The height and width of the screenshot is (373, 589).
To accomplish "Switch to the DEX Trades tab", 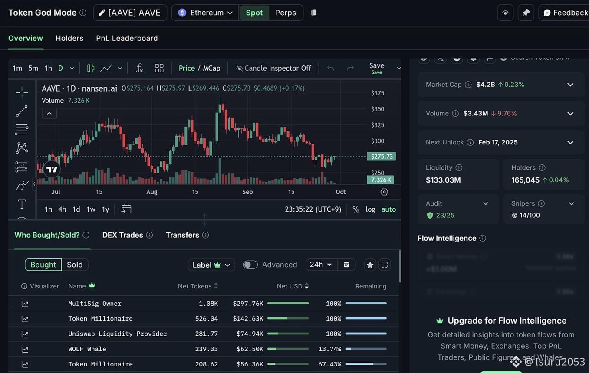I will [x=123, y=235].
